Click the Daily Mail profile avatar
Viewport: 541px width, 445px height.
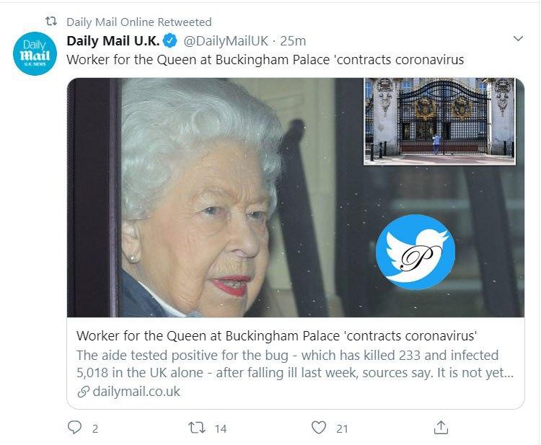point(33,53)
